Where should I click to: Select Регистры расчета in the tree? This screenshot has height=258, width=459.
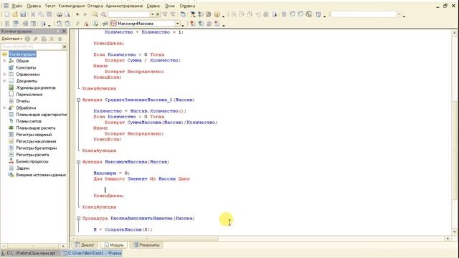click(x=32, y=155)
